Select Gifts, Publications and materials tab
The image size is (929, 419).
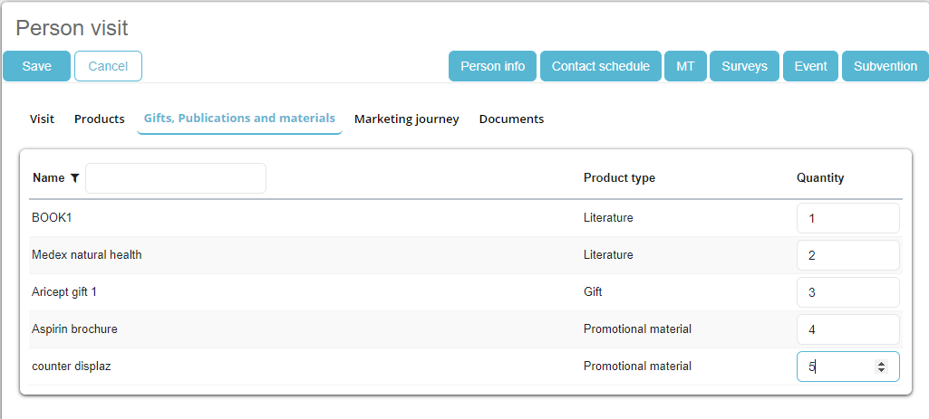[x=239, y=119]
